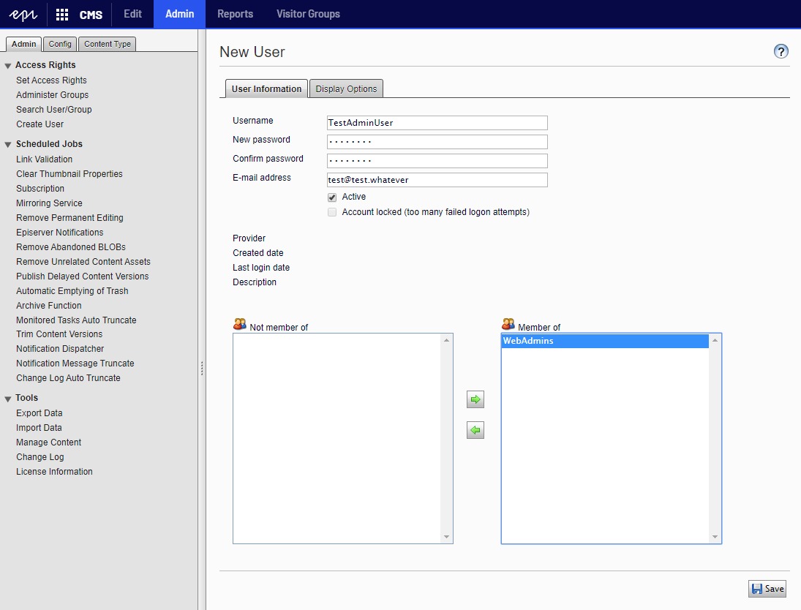Toggle the Account locked checkbox
Screen dimensions: 801x610
(332, 213)
